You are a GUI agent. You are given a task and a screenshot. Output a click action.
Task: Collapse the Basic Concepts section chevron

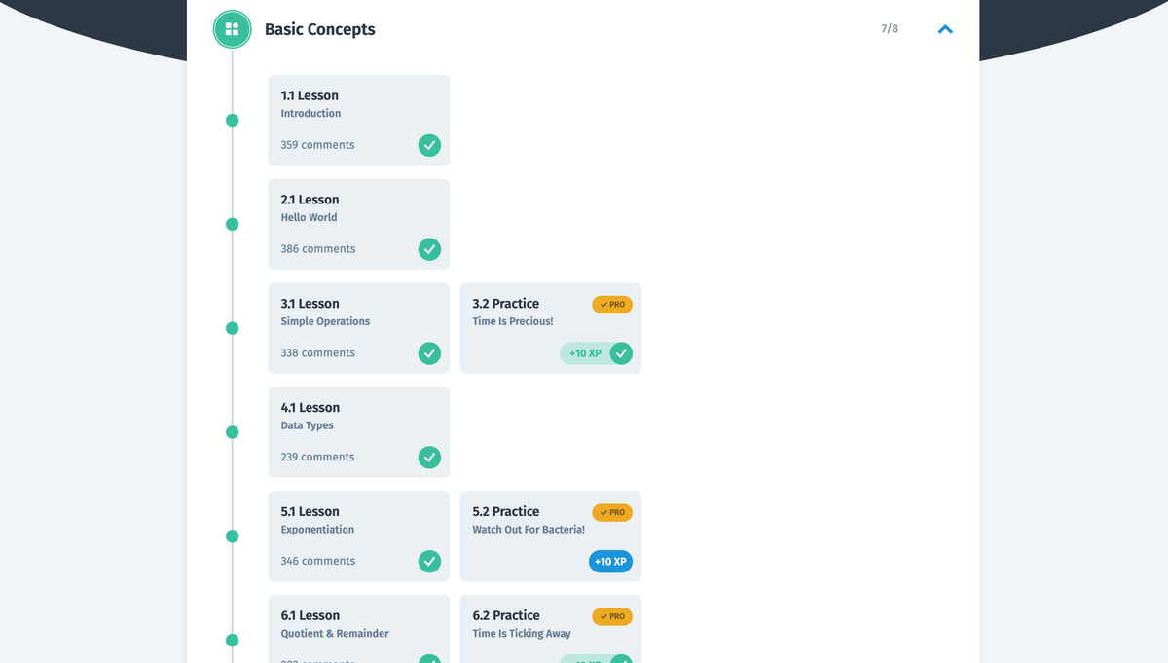tap(945, 29)
